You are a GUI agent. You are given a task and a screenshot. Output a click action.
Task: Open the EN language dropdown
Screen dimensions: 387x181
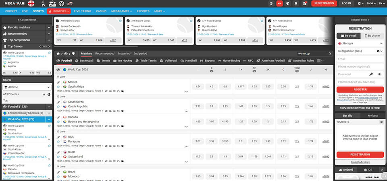(x=382, y=4)
